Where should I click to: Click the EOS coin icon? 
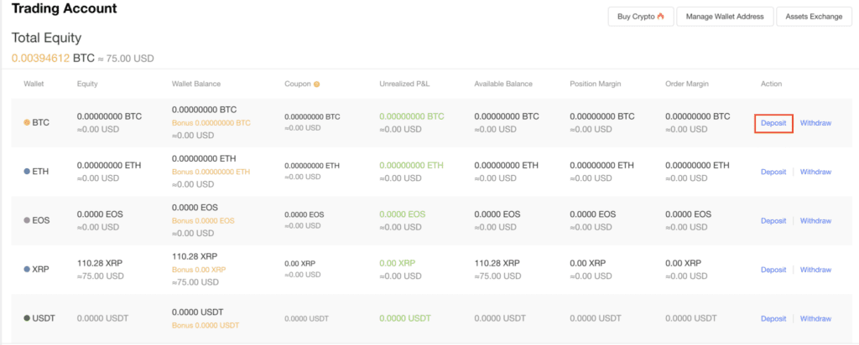[28, 221]
